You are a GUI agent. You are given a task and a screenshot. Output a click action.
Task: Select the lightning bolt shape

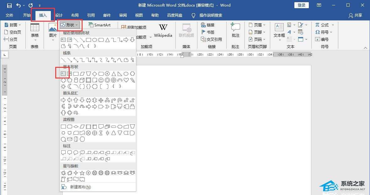(x=133, y=80)
